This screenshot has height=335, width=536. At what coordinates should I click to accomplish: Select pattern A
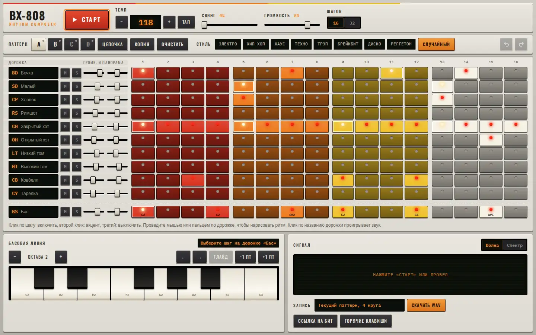coord(39,44)
